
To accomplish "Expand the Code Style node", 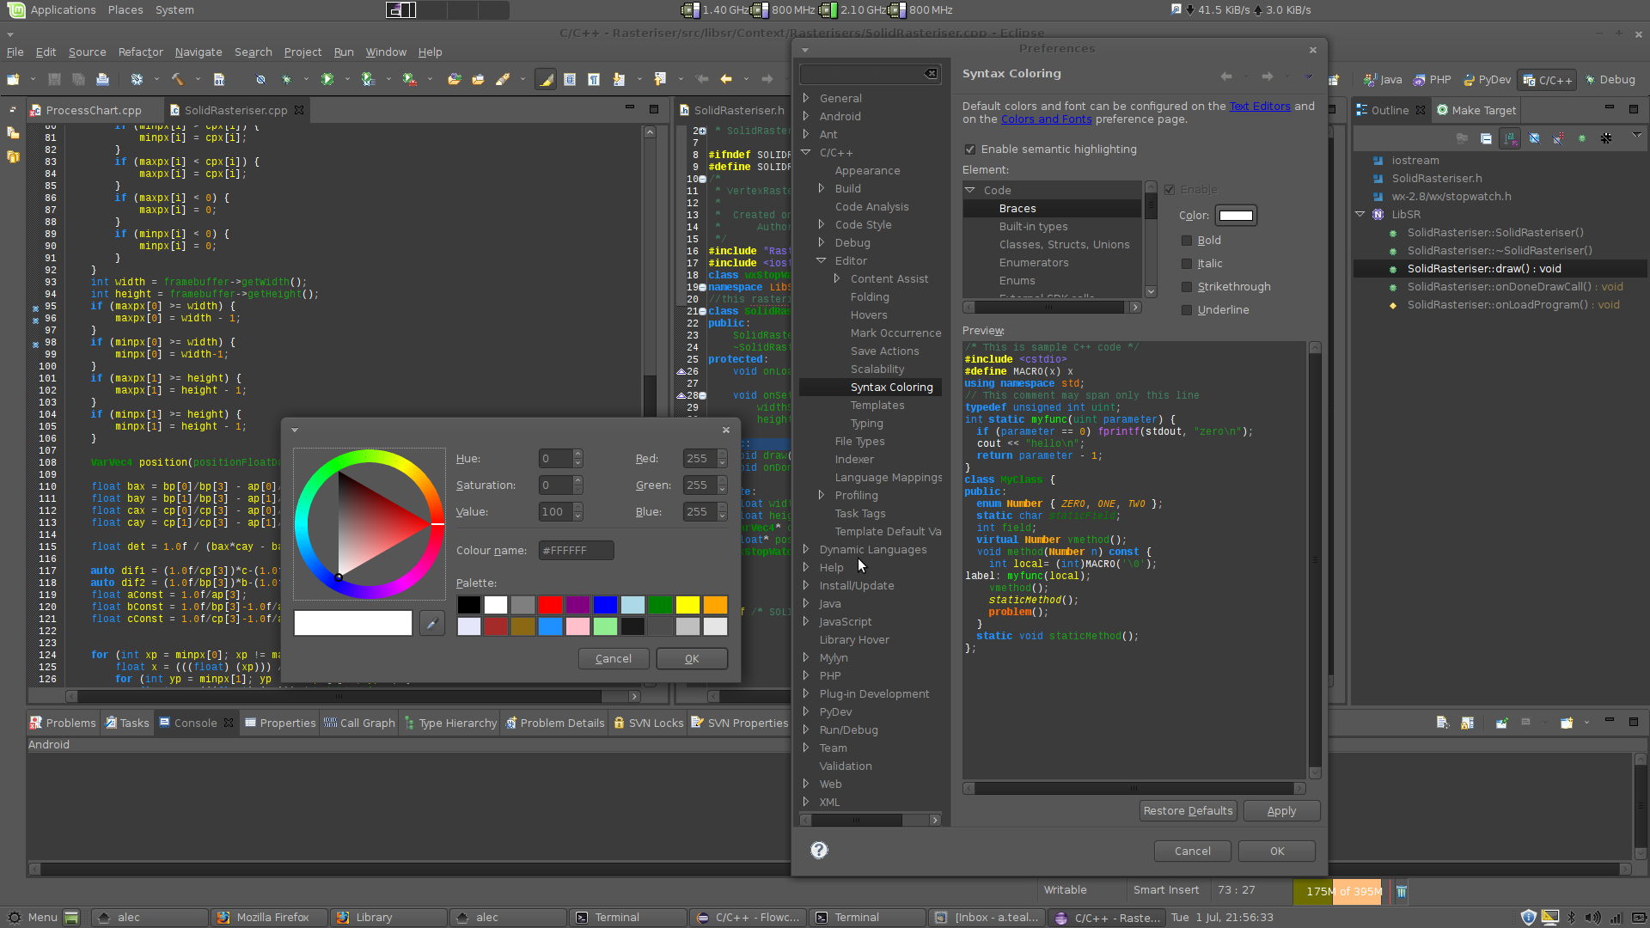I will (822, 224).
